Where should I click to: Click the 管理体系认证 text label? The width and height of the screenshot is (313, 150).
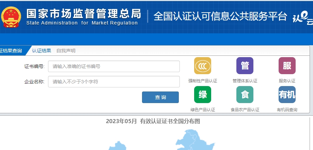[x=245, y=81]
